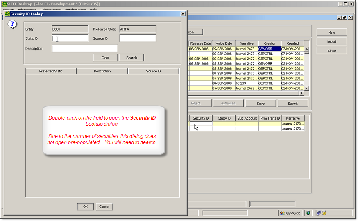The width and height of the screenshot is (358, 221).
Task: Click the green globe status icon
Action: pyautogui.click(x=308, y=213)
